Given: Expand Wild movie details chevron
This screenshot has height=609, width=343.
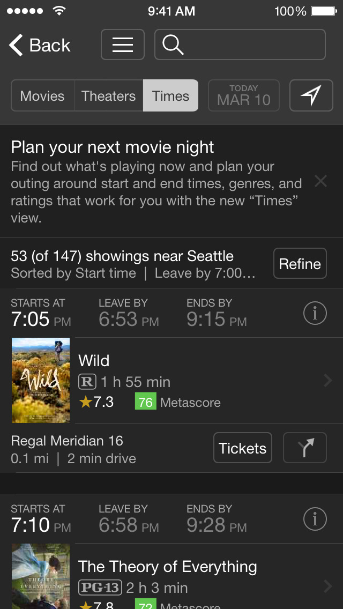Looking at the screenshot, I should click(328, 381).
